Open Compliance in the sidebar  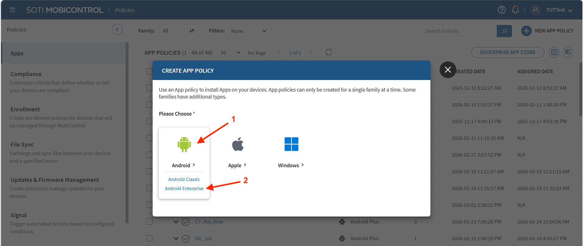click(26, 74)
